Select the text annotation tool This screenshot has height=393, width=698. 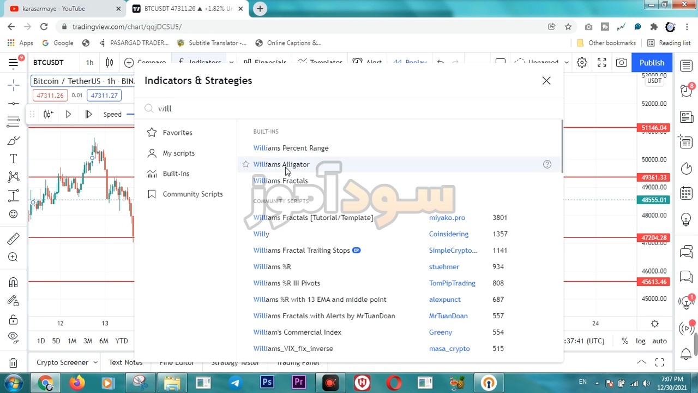14,159
